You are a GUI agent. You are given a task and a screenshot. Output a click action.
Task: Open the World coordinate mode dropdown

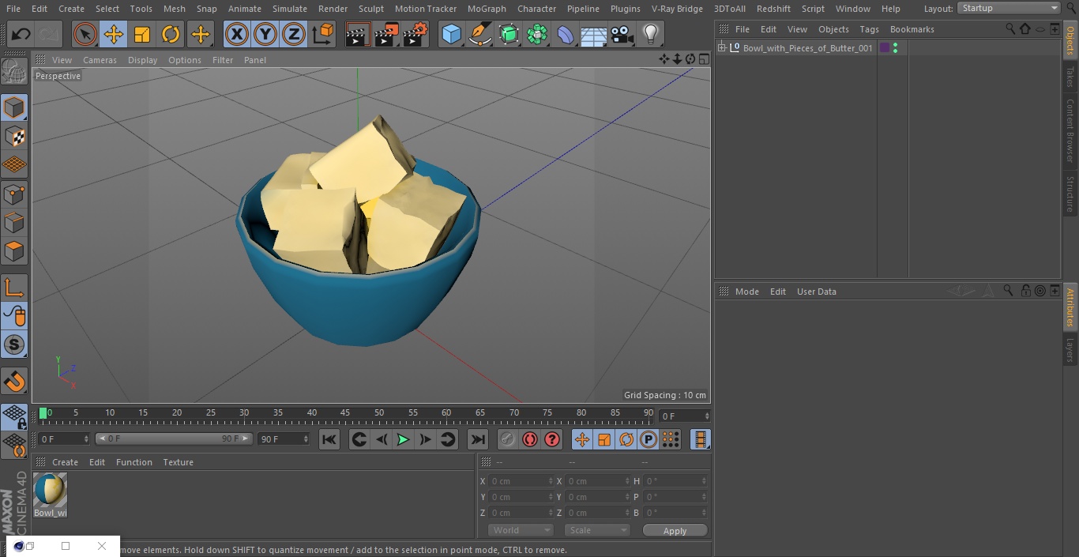(521, 530)
